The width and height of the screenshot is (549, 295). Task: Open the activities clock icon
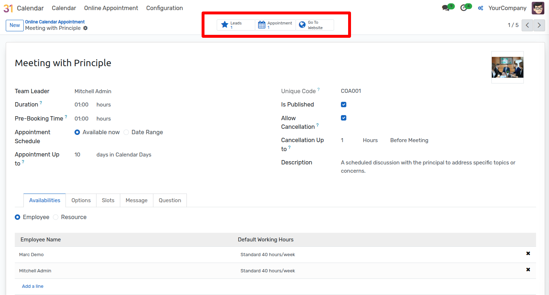pos(464,8)
